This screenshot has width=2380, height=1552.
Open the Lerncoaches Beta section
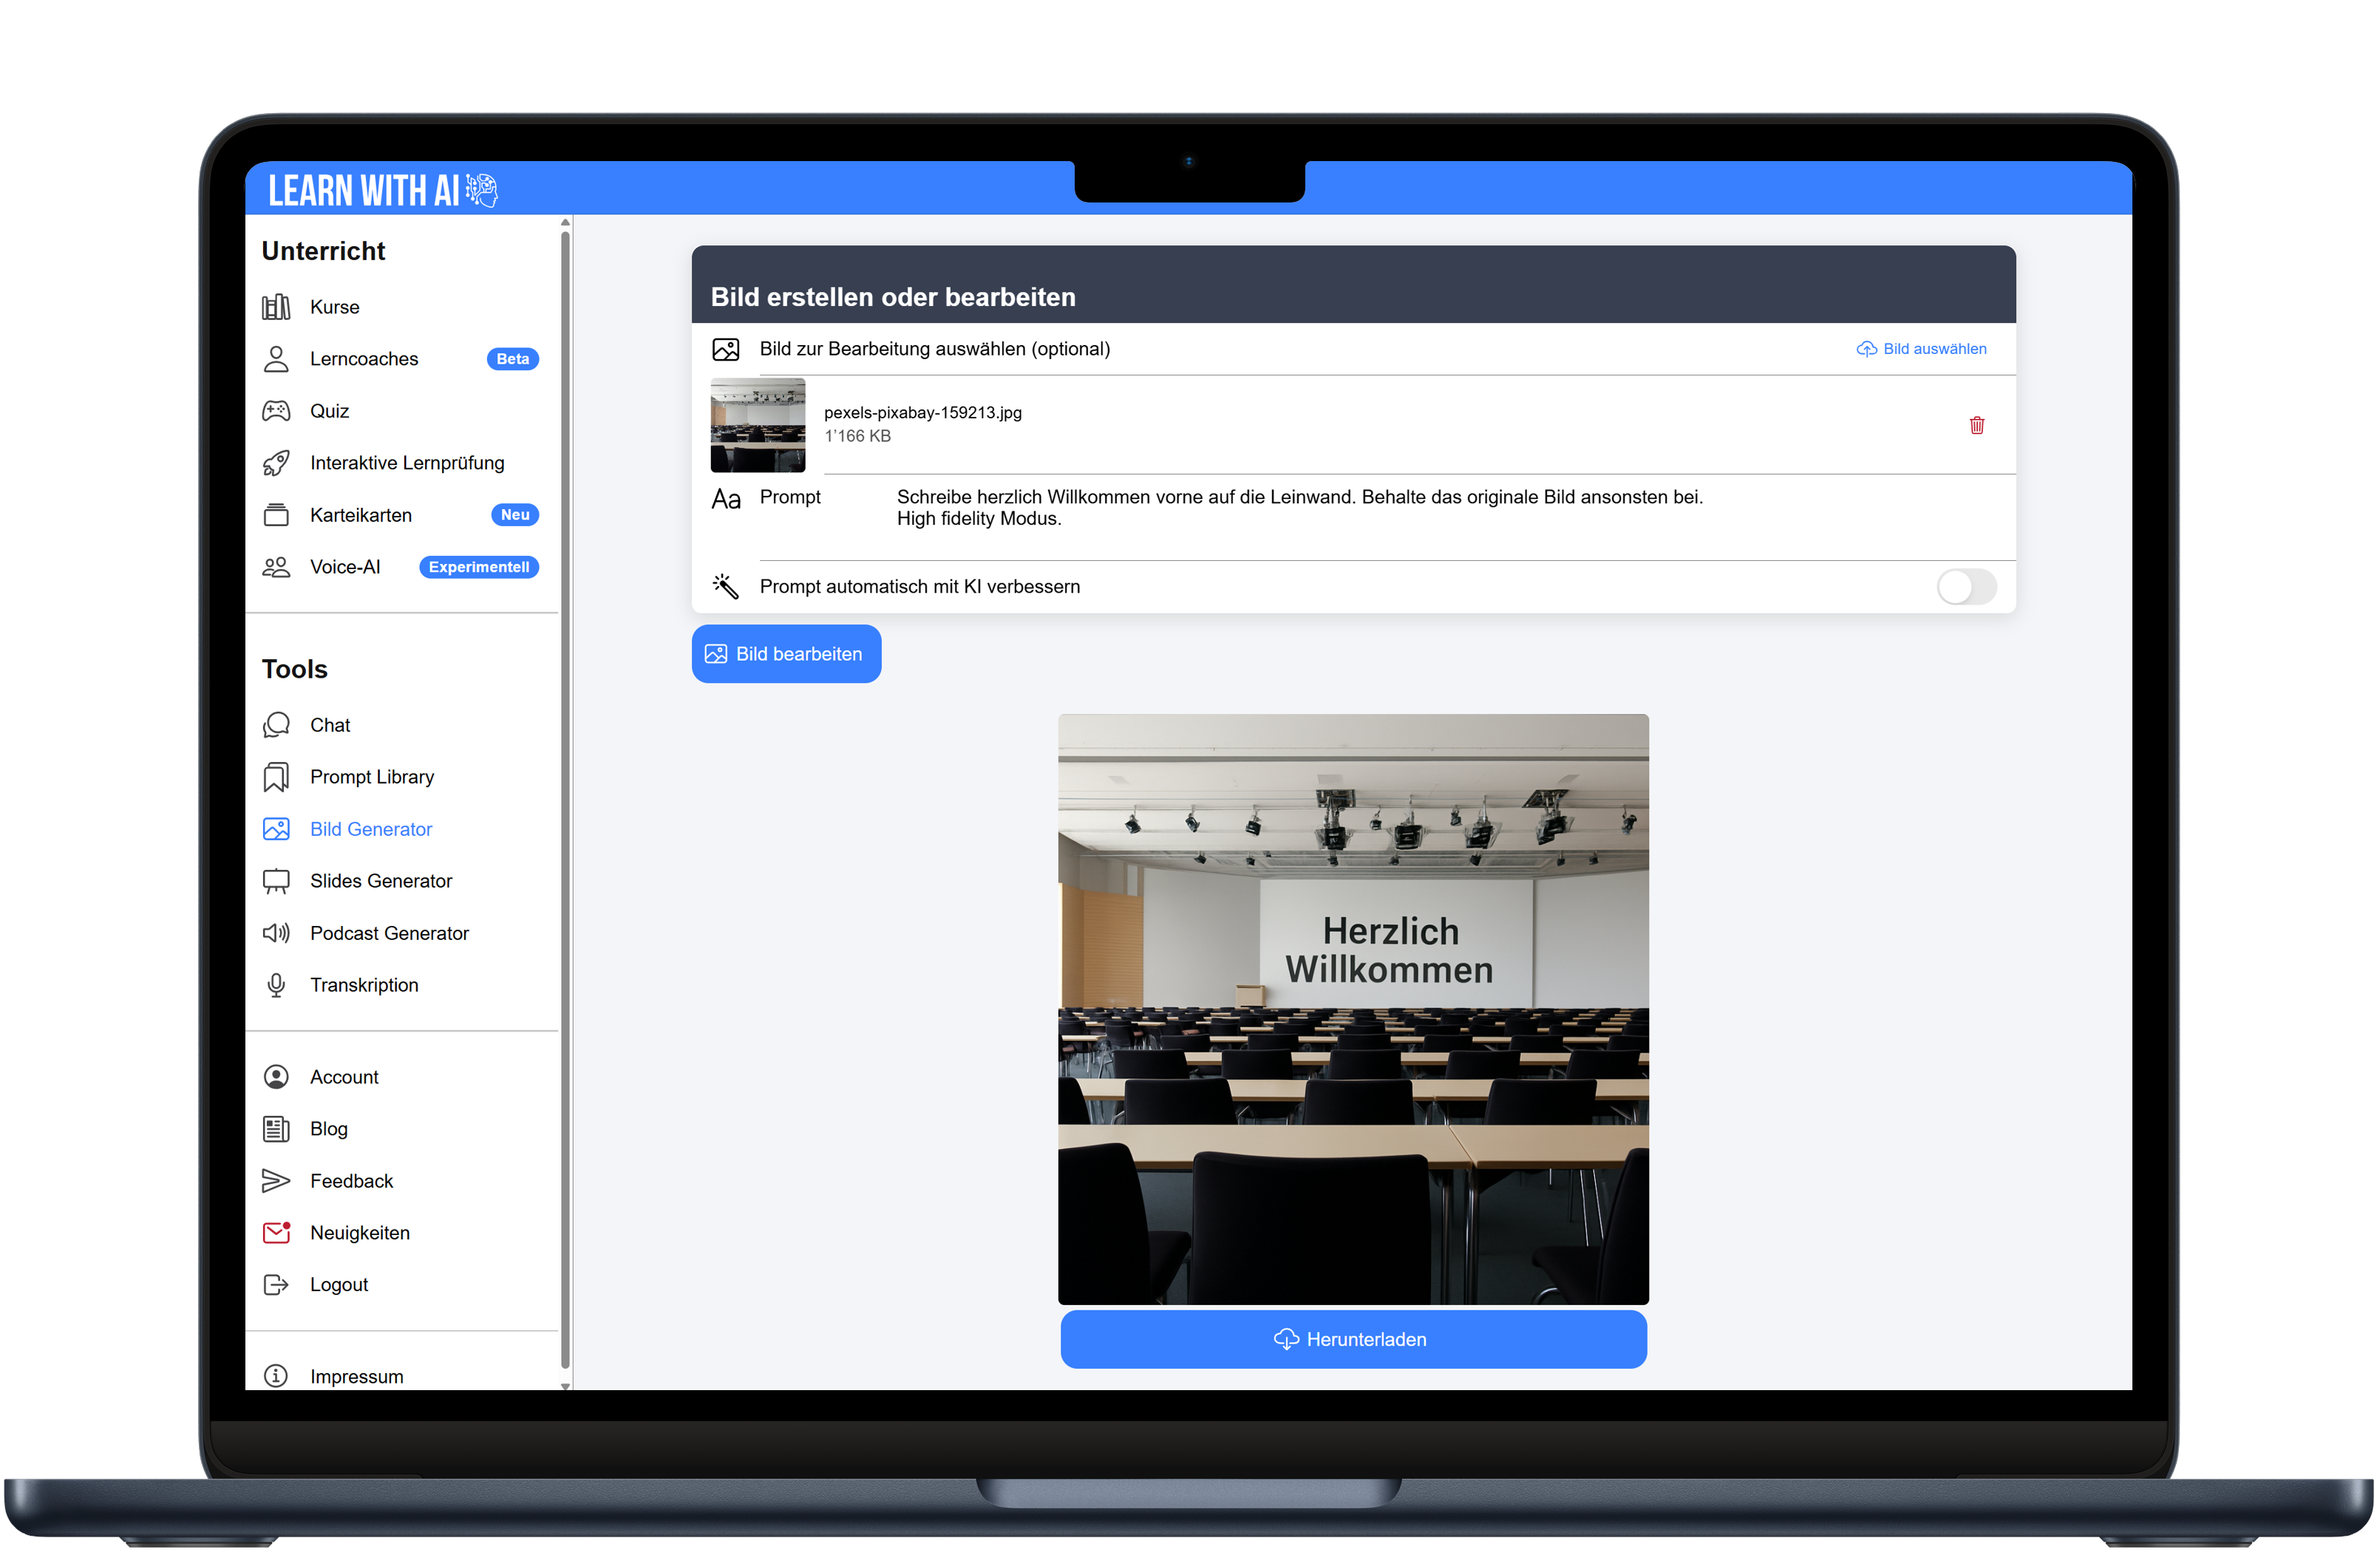tap(364, 359)
